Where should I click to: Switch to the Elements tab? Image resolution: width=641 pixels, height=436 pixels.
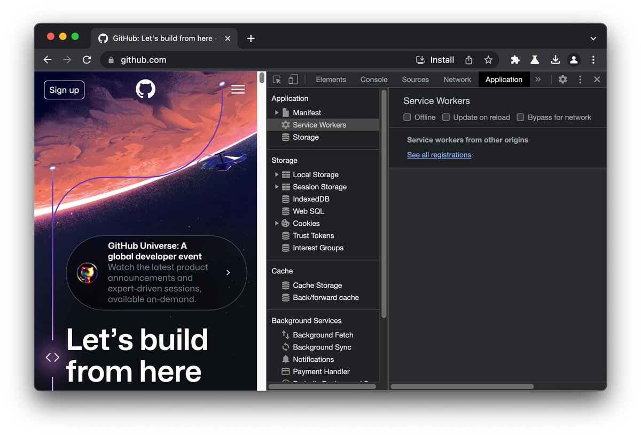click(331, 80)
